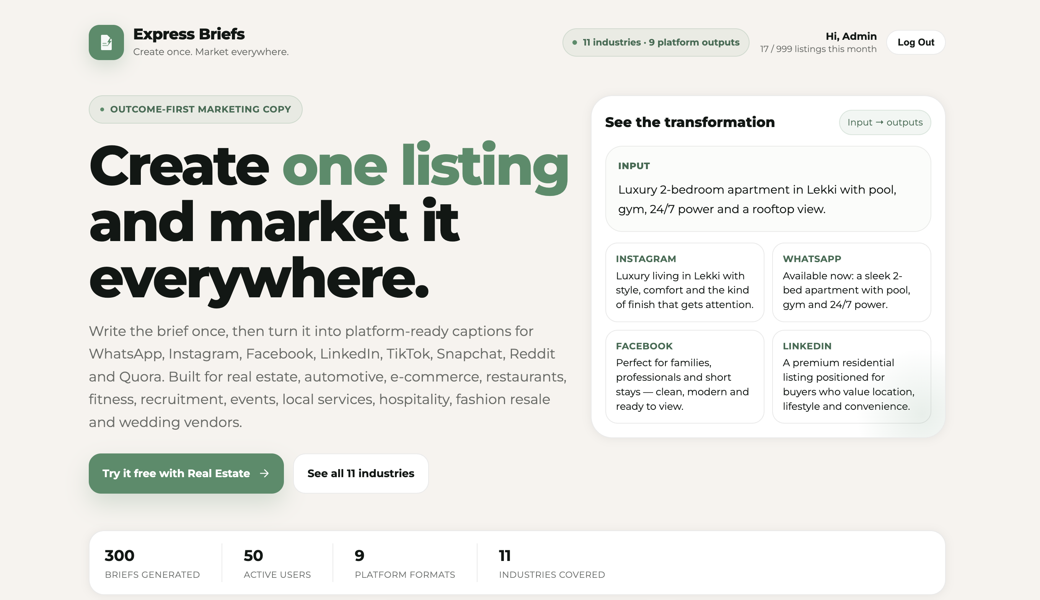Image resolution: width=1040 pixels, height=600 pixels.
Task: Click the Express Briefs brand title
Action: point(189,34)
